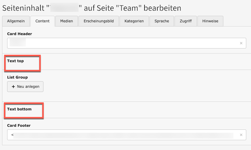Click the Text bottom label
This screenshot has height=150, width=251.
(19, 109)
